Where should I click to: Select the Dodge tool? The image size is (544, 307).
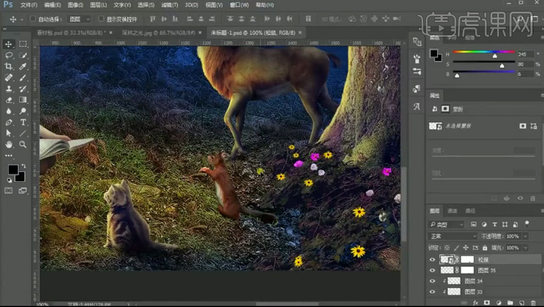(23, 111)
